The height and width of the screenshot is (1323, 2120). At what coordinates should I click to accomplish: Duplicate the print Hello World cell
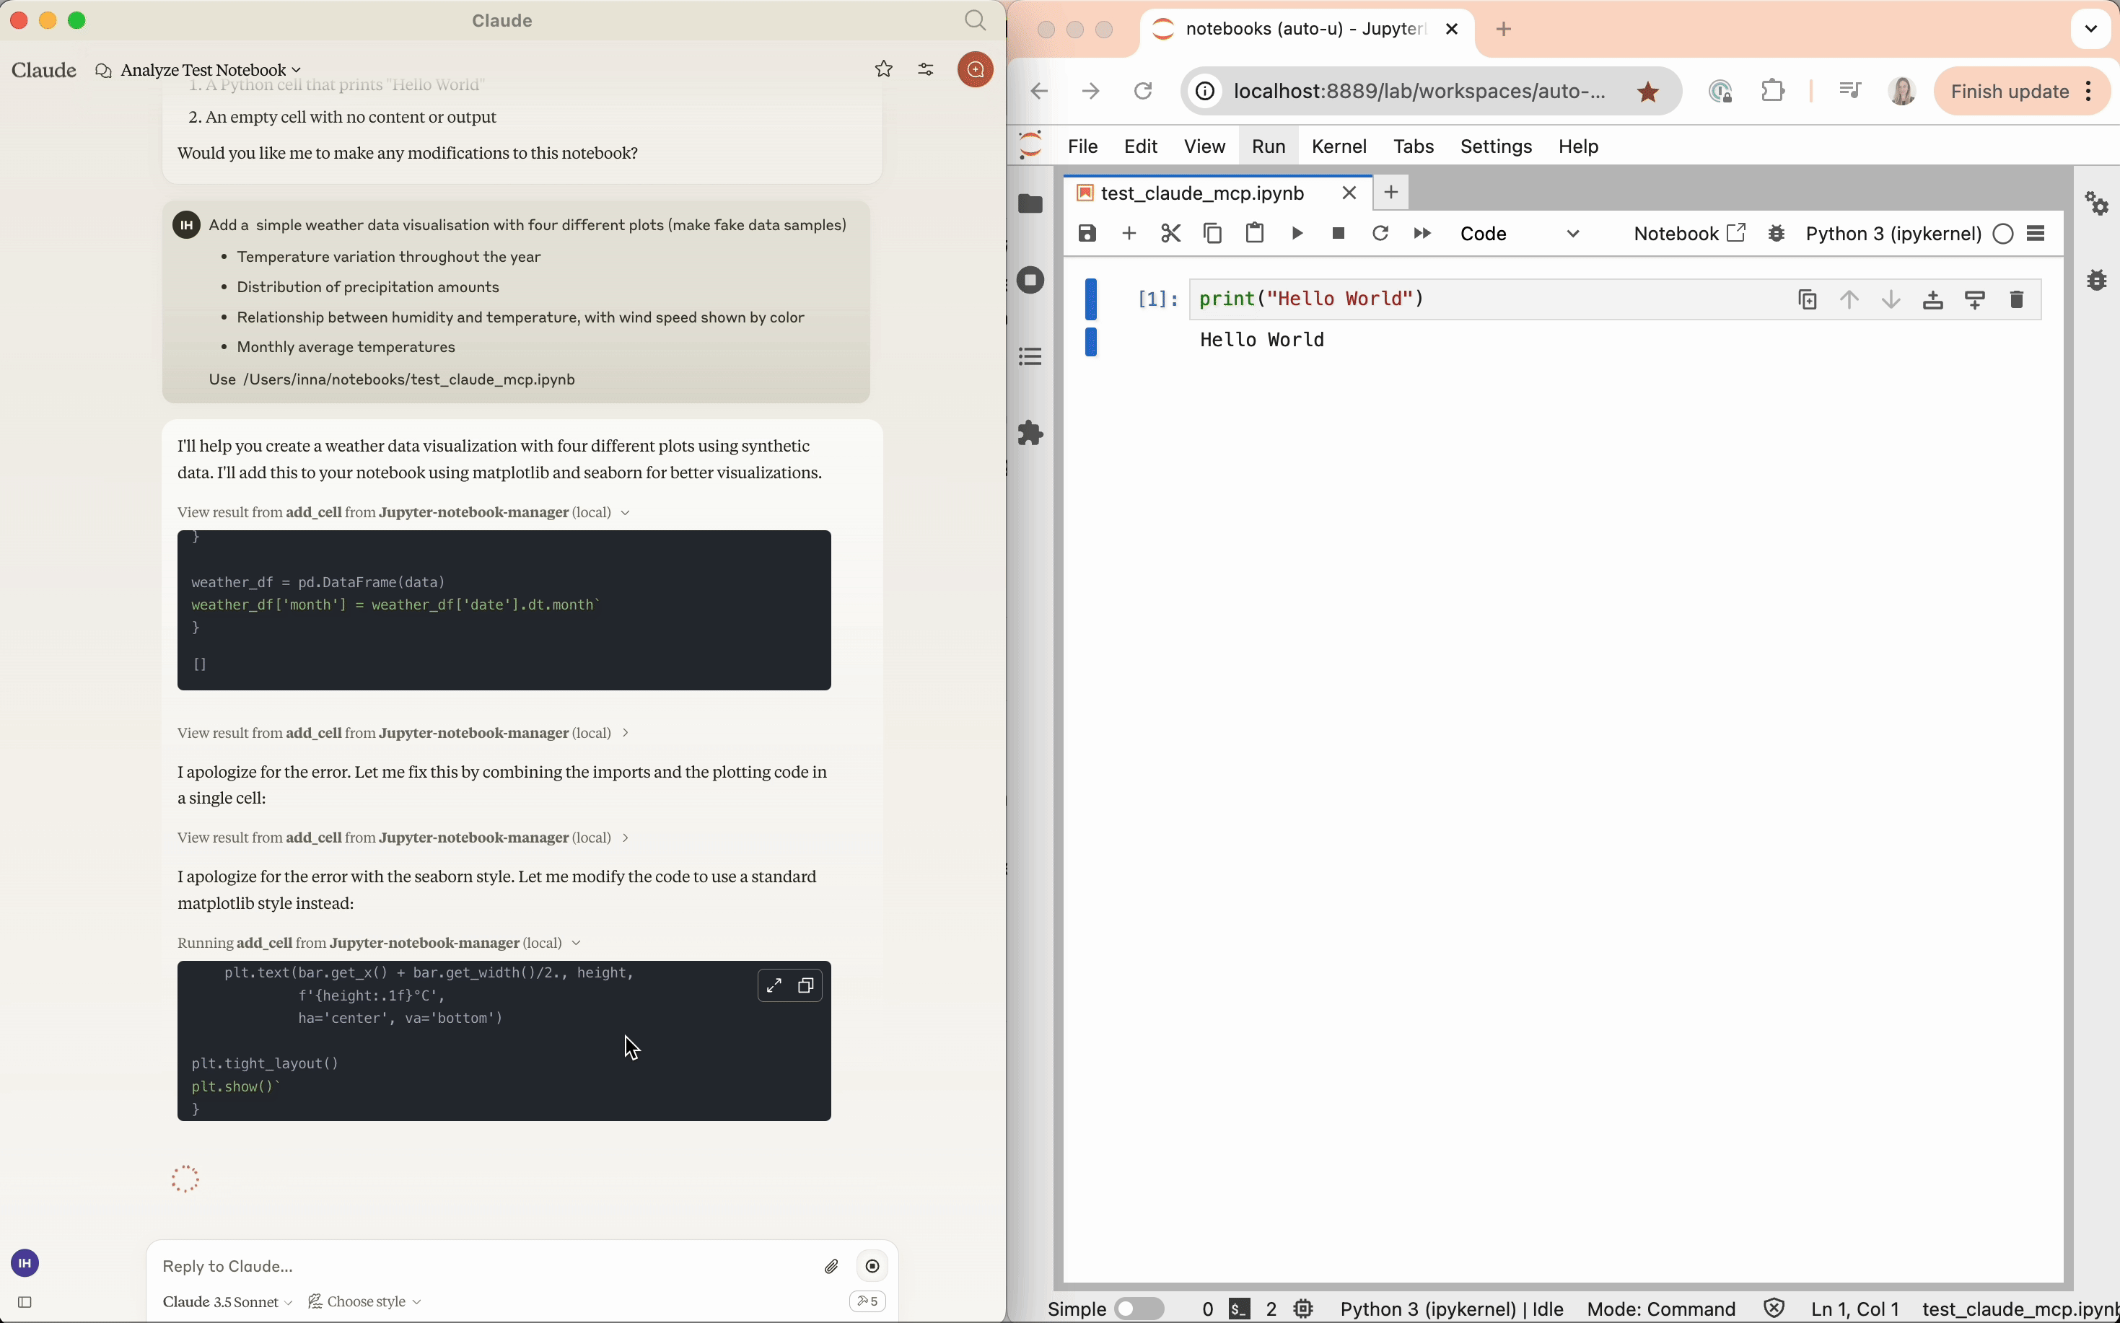pos(1808,300)
